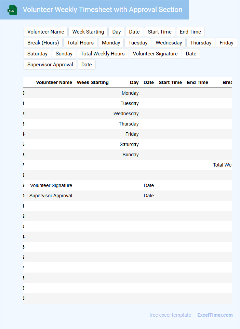The image size is (240, 329).
Task: Select the Total Hours tag chip
Action: click(80, 43)
